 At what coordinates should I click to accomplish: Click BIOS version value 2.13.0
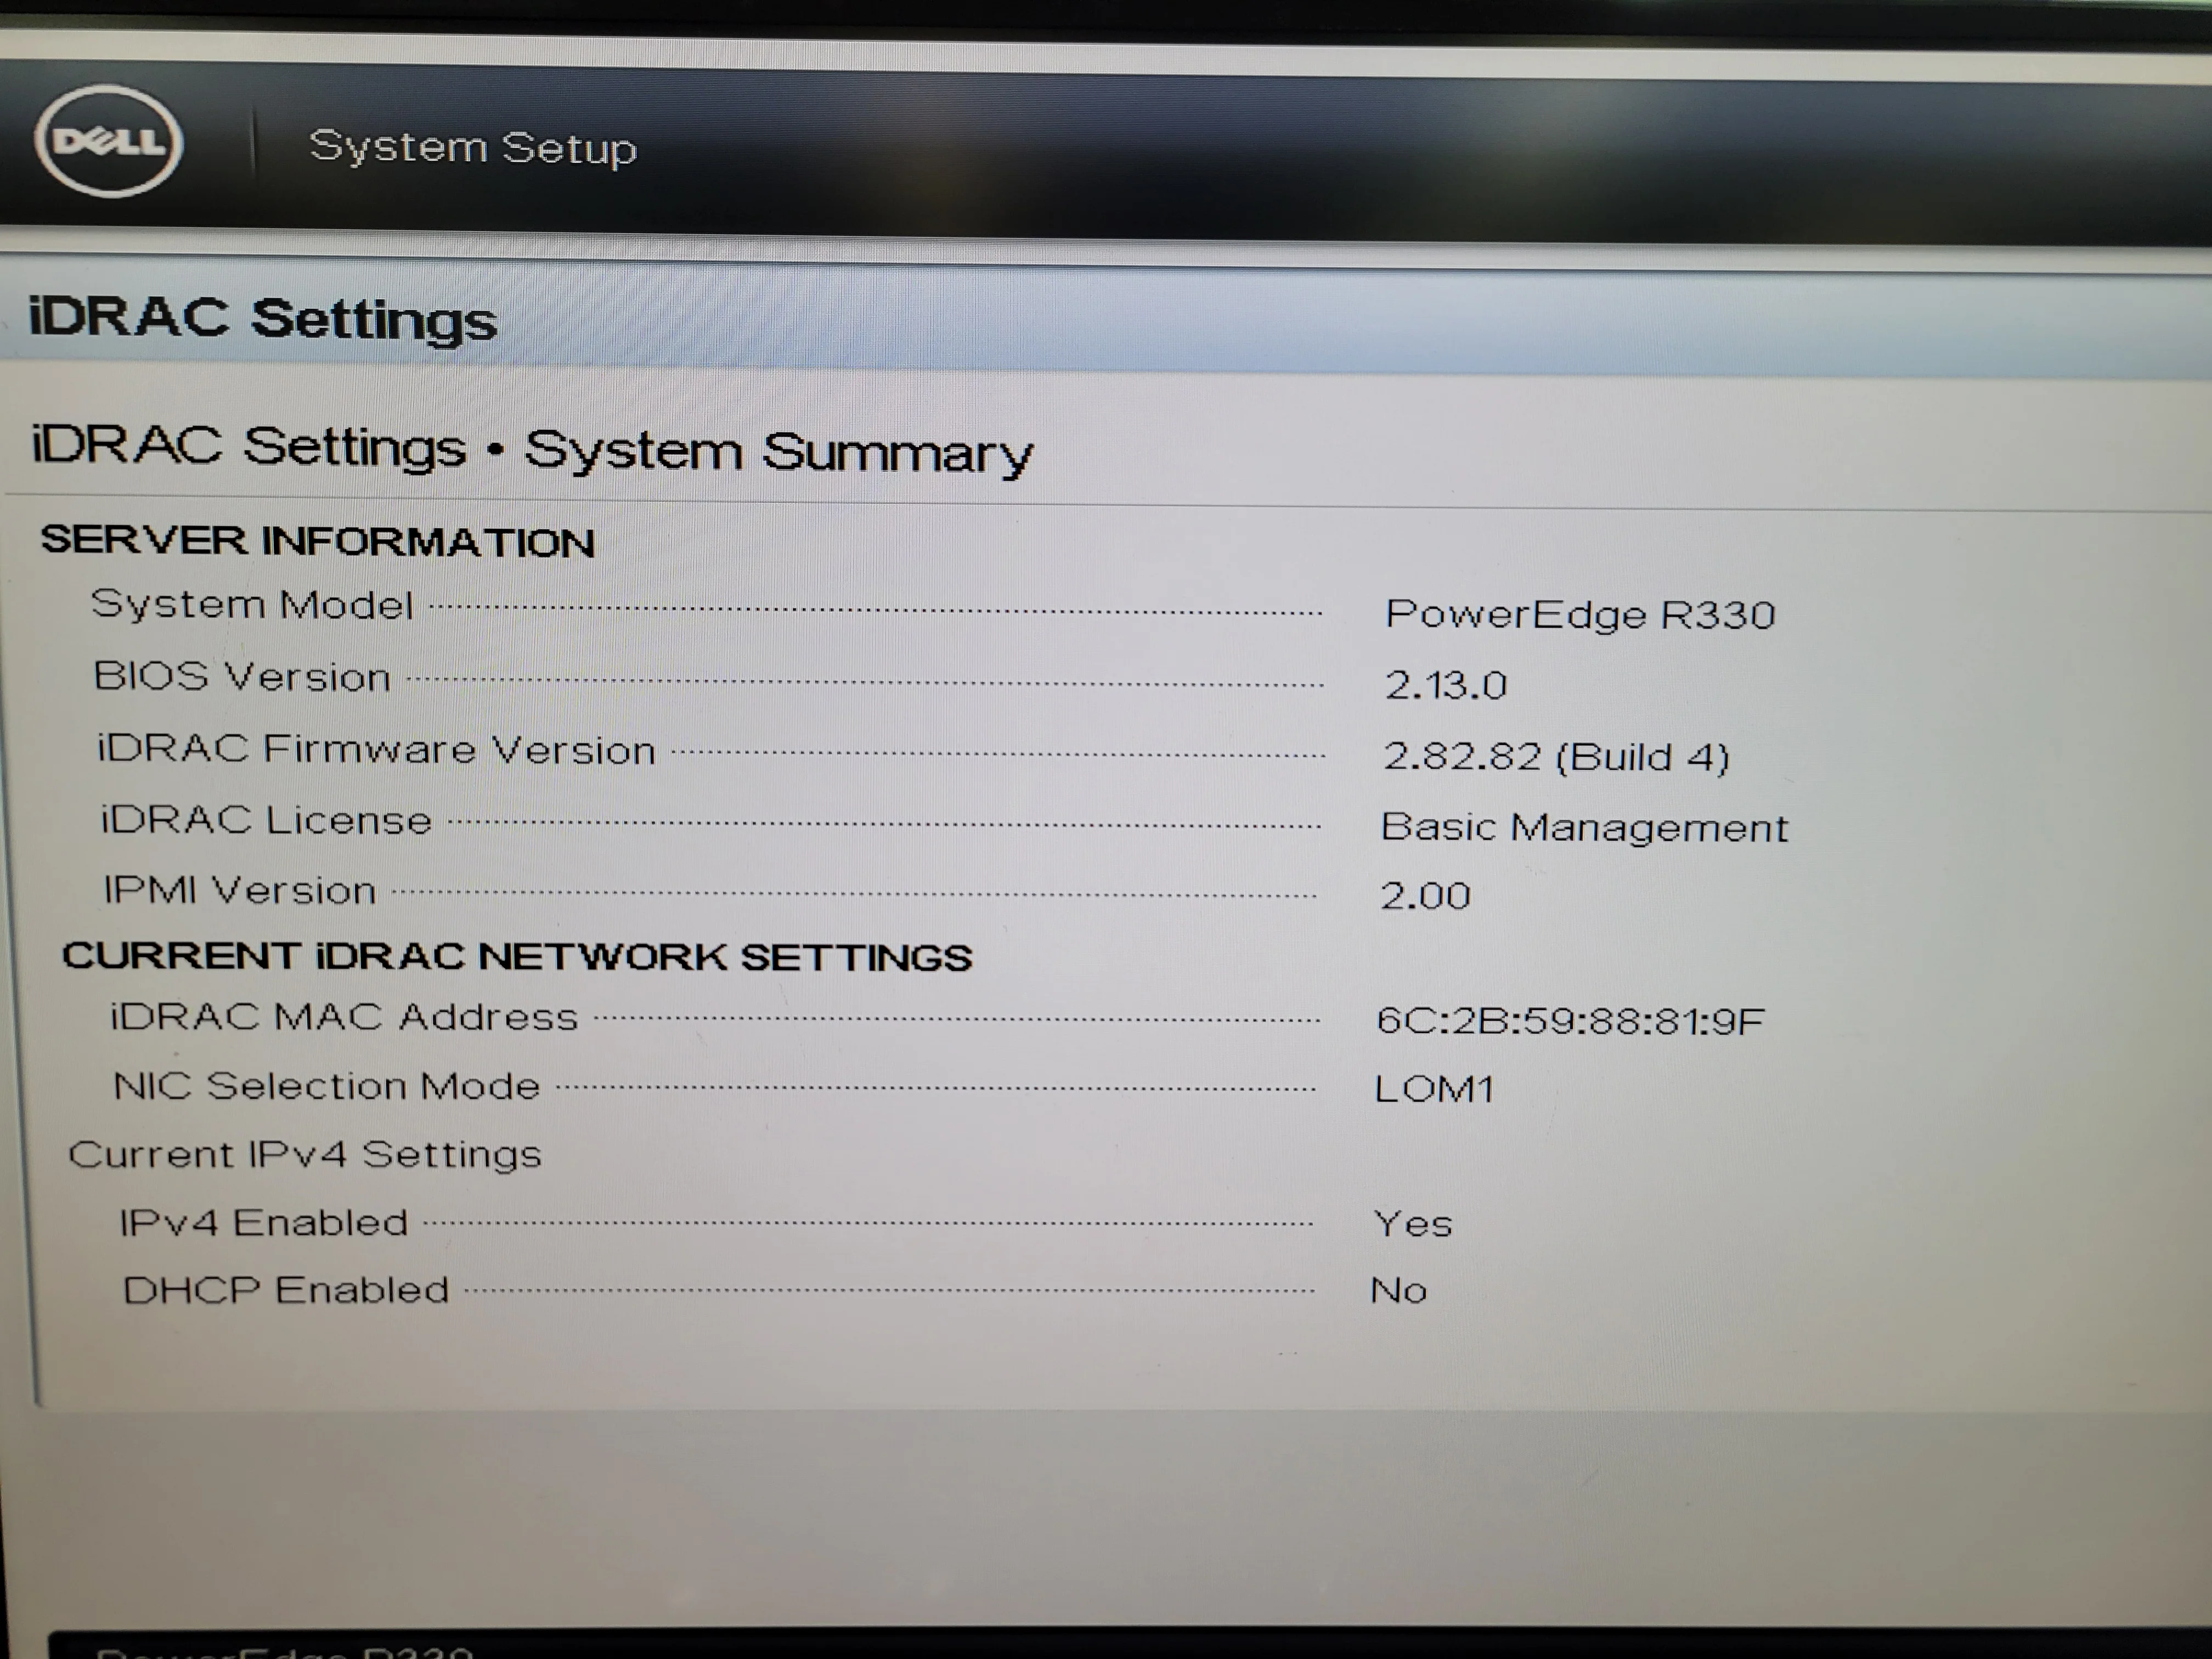click(1445, 685)
